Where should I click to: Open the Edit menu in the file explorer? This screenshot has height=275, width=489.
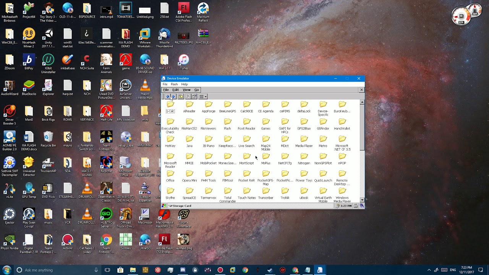point(176,90)
